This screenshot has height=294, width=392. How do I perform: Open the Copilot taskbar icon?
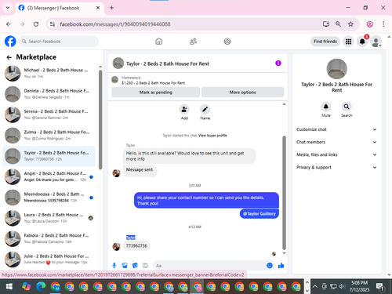point(27,287)
